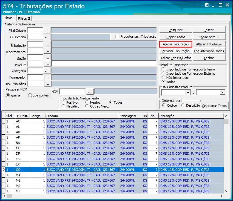Choose NCM search 'que contém' option
The width and height of the screenshot is (233, 201).
[30, 95]
